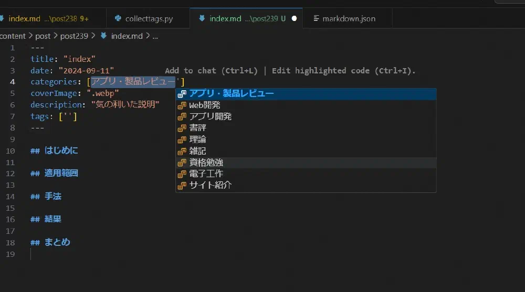
Task: Activate the index.md post239 tab
Action: (246, 19)
